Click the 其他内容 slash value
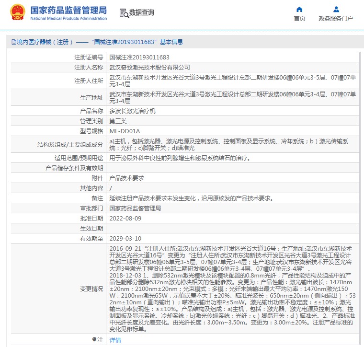 [x=111, y=188]
